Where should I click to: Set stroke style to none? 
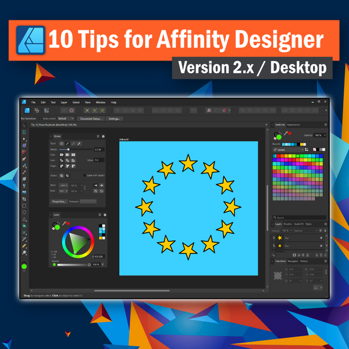coord(62,144)
